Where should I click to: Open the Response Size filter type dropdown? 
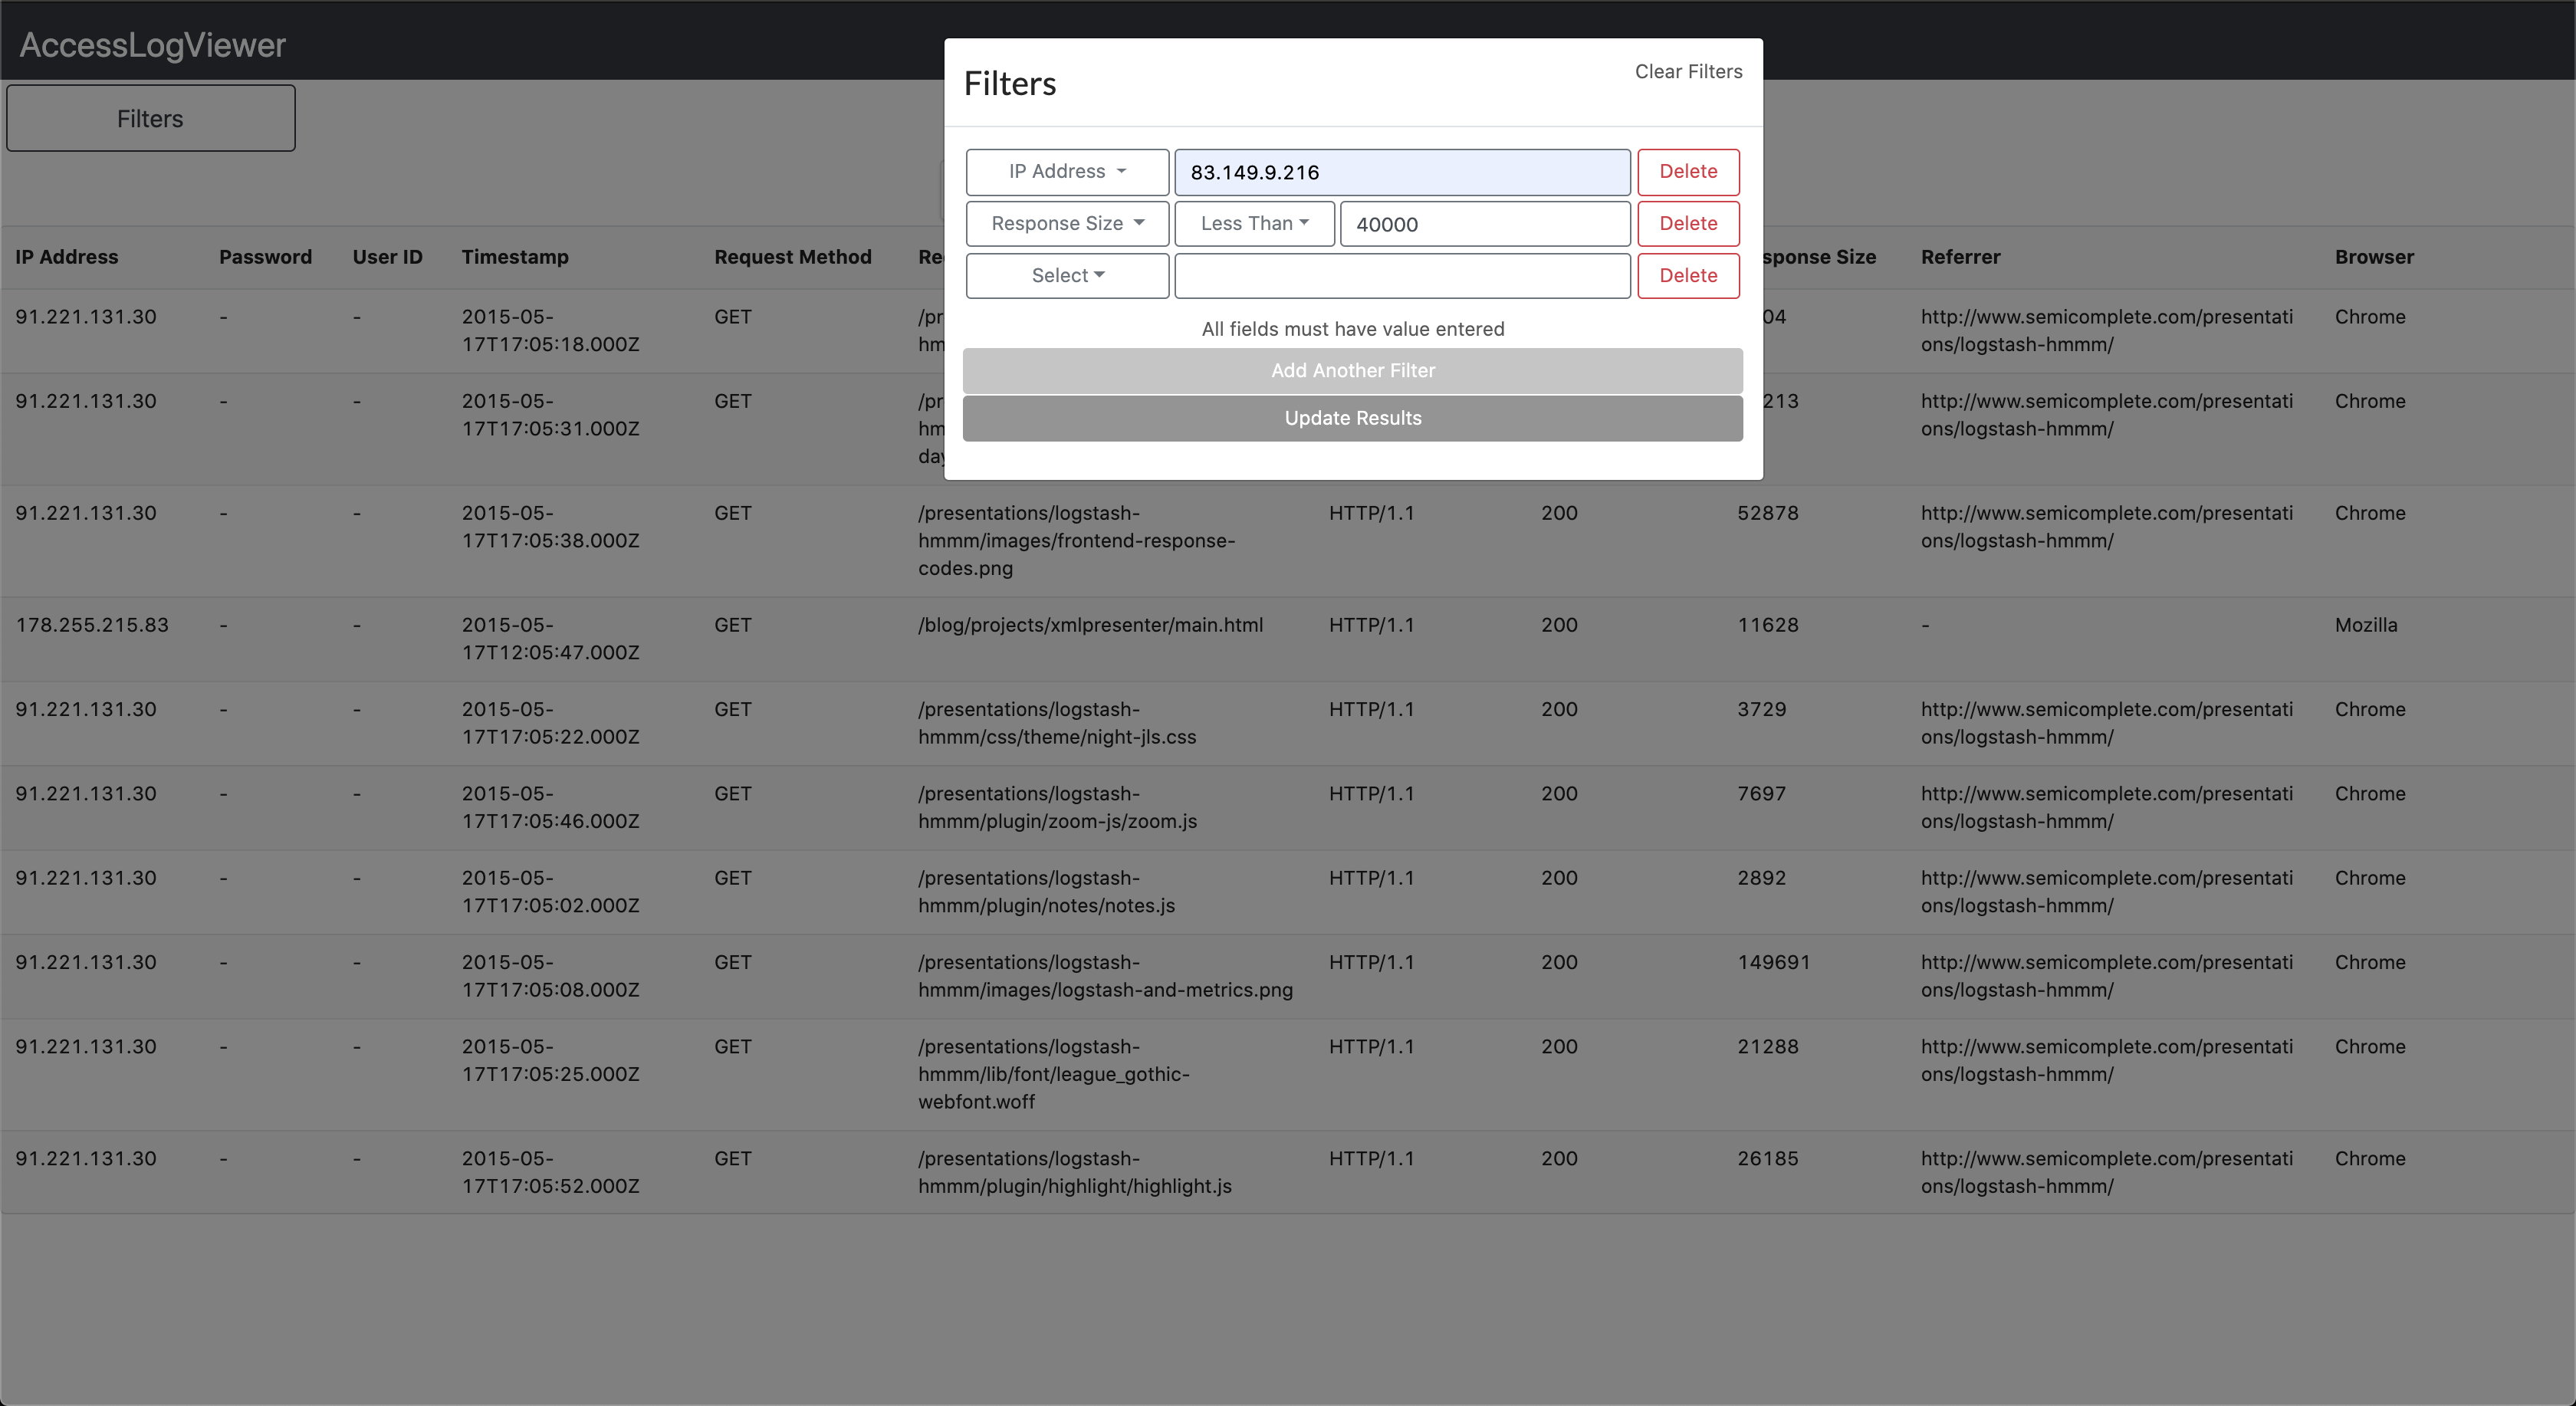pos(1066,223)
